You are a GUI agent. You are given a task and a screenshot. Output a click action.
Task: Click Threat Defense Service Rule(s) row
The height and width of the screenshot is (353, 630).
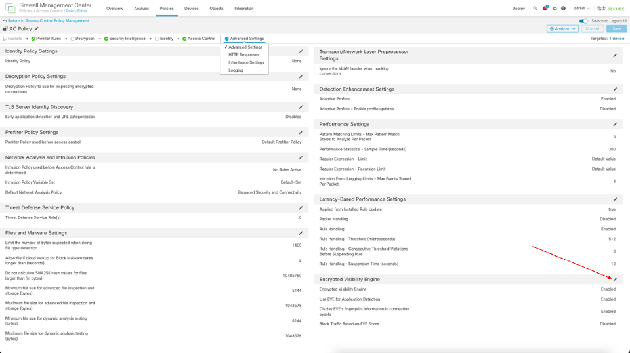[x=154, y=218]
